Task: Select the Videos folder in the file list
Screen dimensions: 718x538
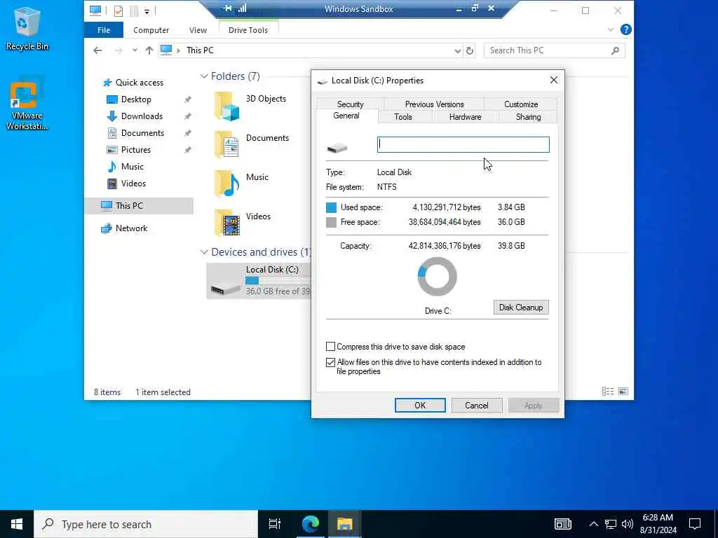Action: [243, 222]
